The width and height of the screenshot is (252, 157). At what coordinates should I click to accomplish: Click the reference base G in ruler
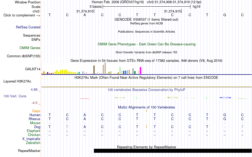(x=225, y=15)
